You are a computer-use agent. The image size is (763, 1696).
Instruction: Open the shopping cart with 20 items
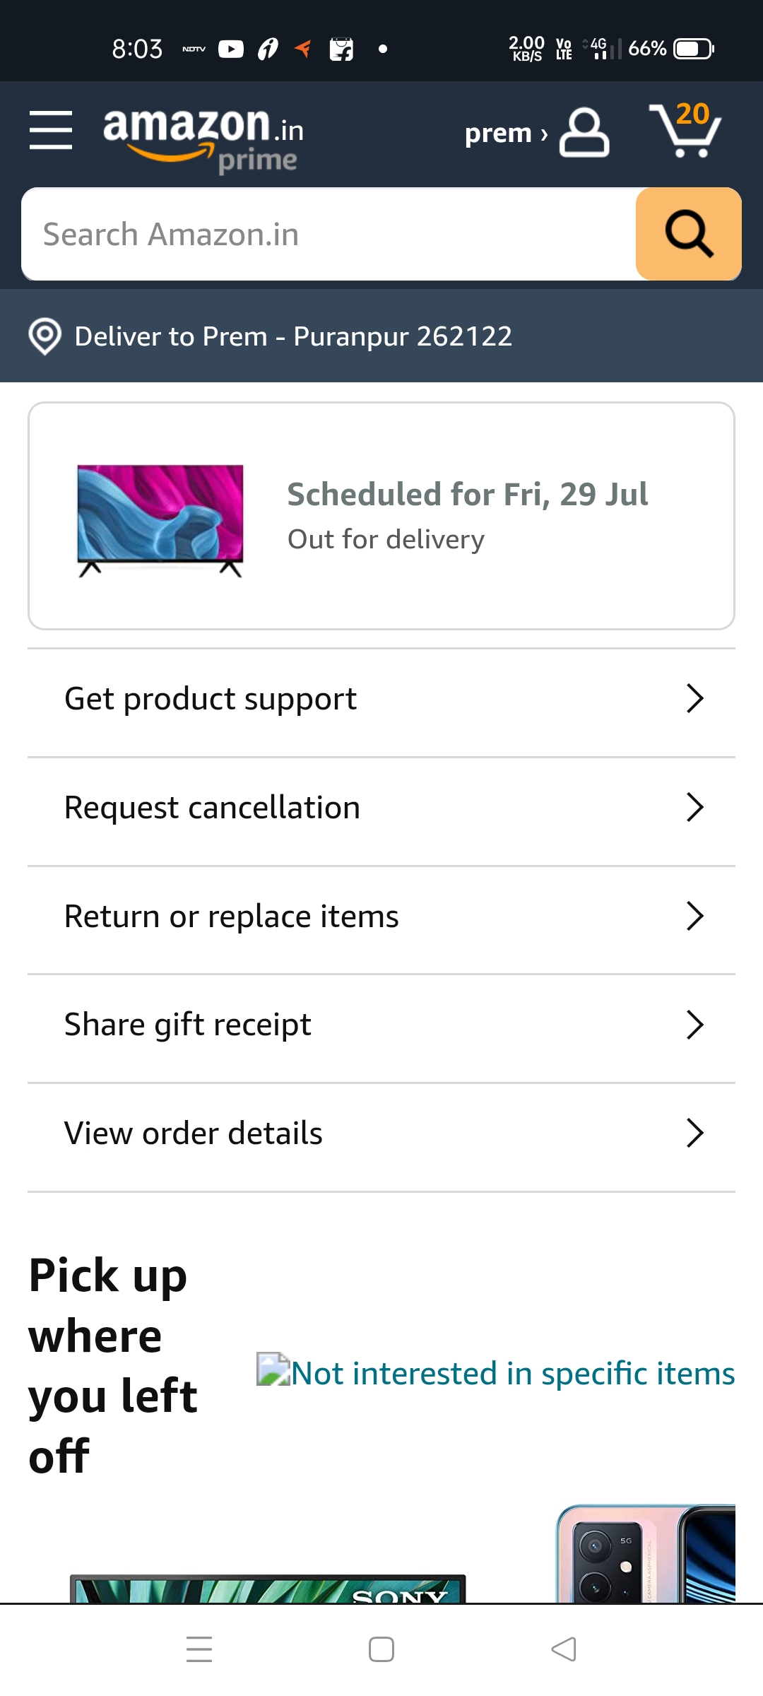pyautogui.click(x=685, y=130)
